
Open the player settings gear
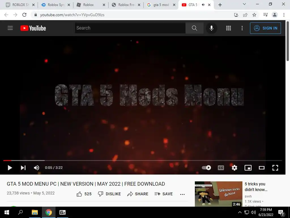coord(234,168)
